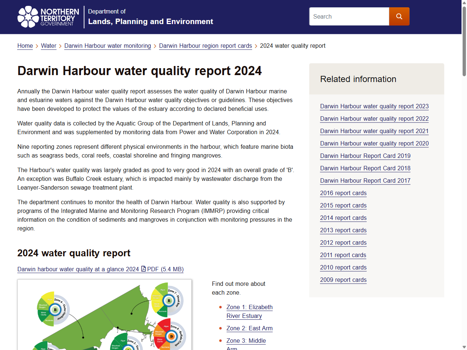467x350 pixels.
Task: Click the Zone 8 Buffalo Creek graphic on map
Action: (171, 336)
